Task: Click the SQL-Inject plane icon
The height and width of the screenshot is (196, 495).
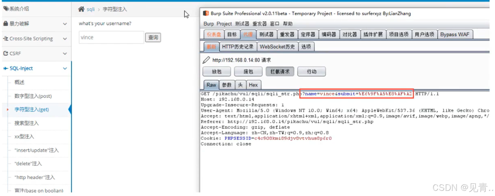Action: coord(5,68)
